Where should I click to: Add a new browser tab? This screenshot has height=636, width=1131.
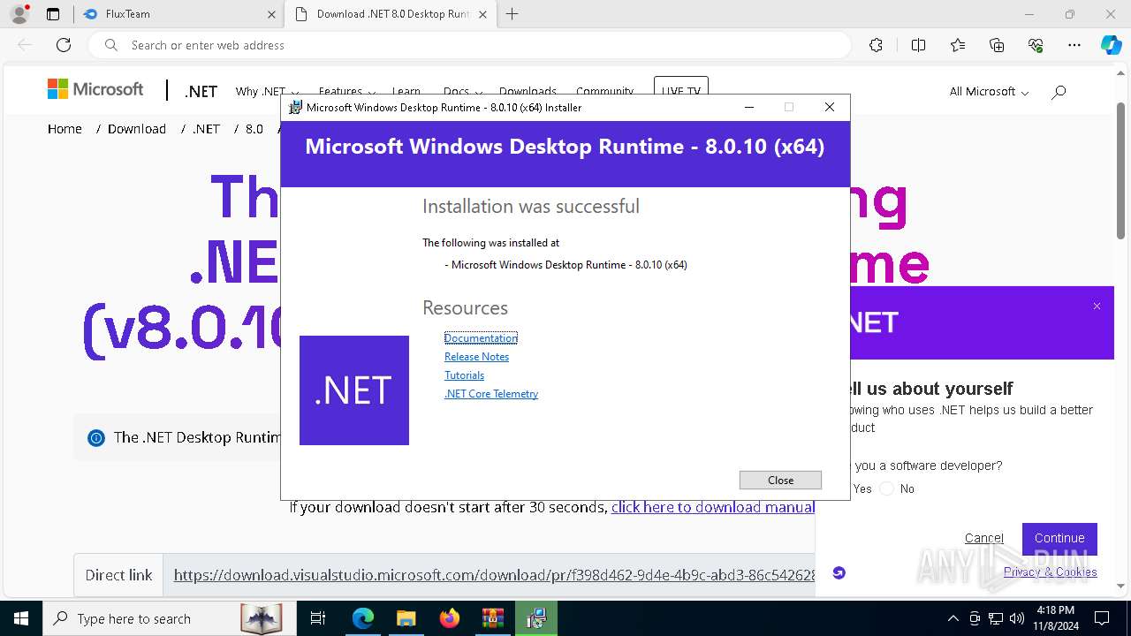[x=512, y=14]
